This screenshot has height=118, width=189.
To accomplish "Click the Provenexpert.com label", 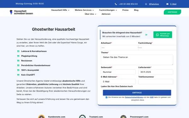I will click(139, 117).
